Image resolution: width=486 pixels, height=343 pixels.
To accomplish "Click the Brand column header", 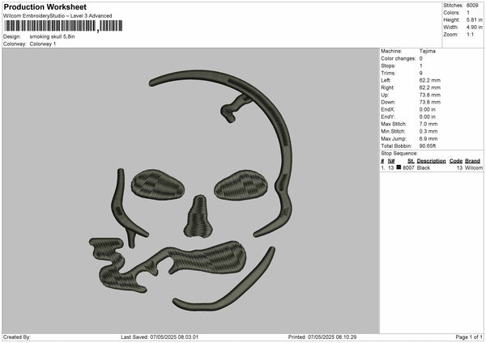I will click(472, 161).
